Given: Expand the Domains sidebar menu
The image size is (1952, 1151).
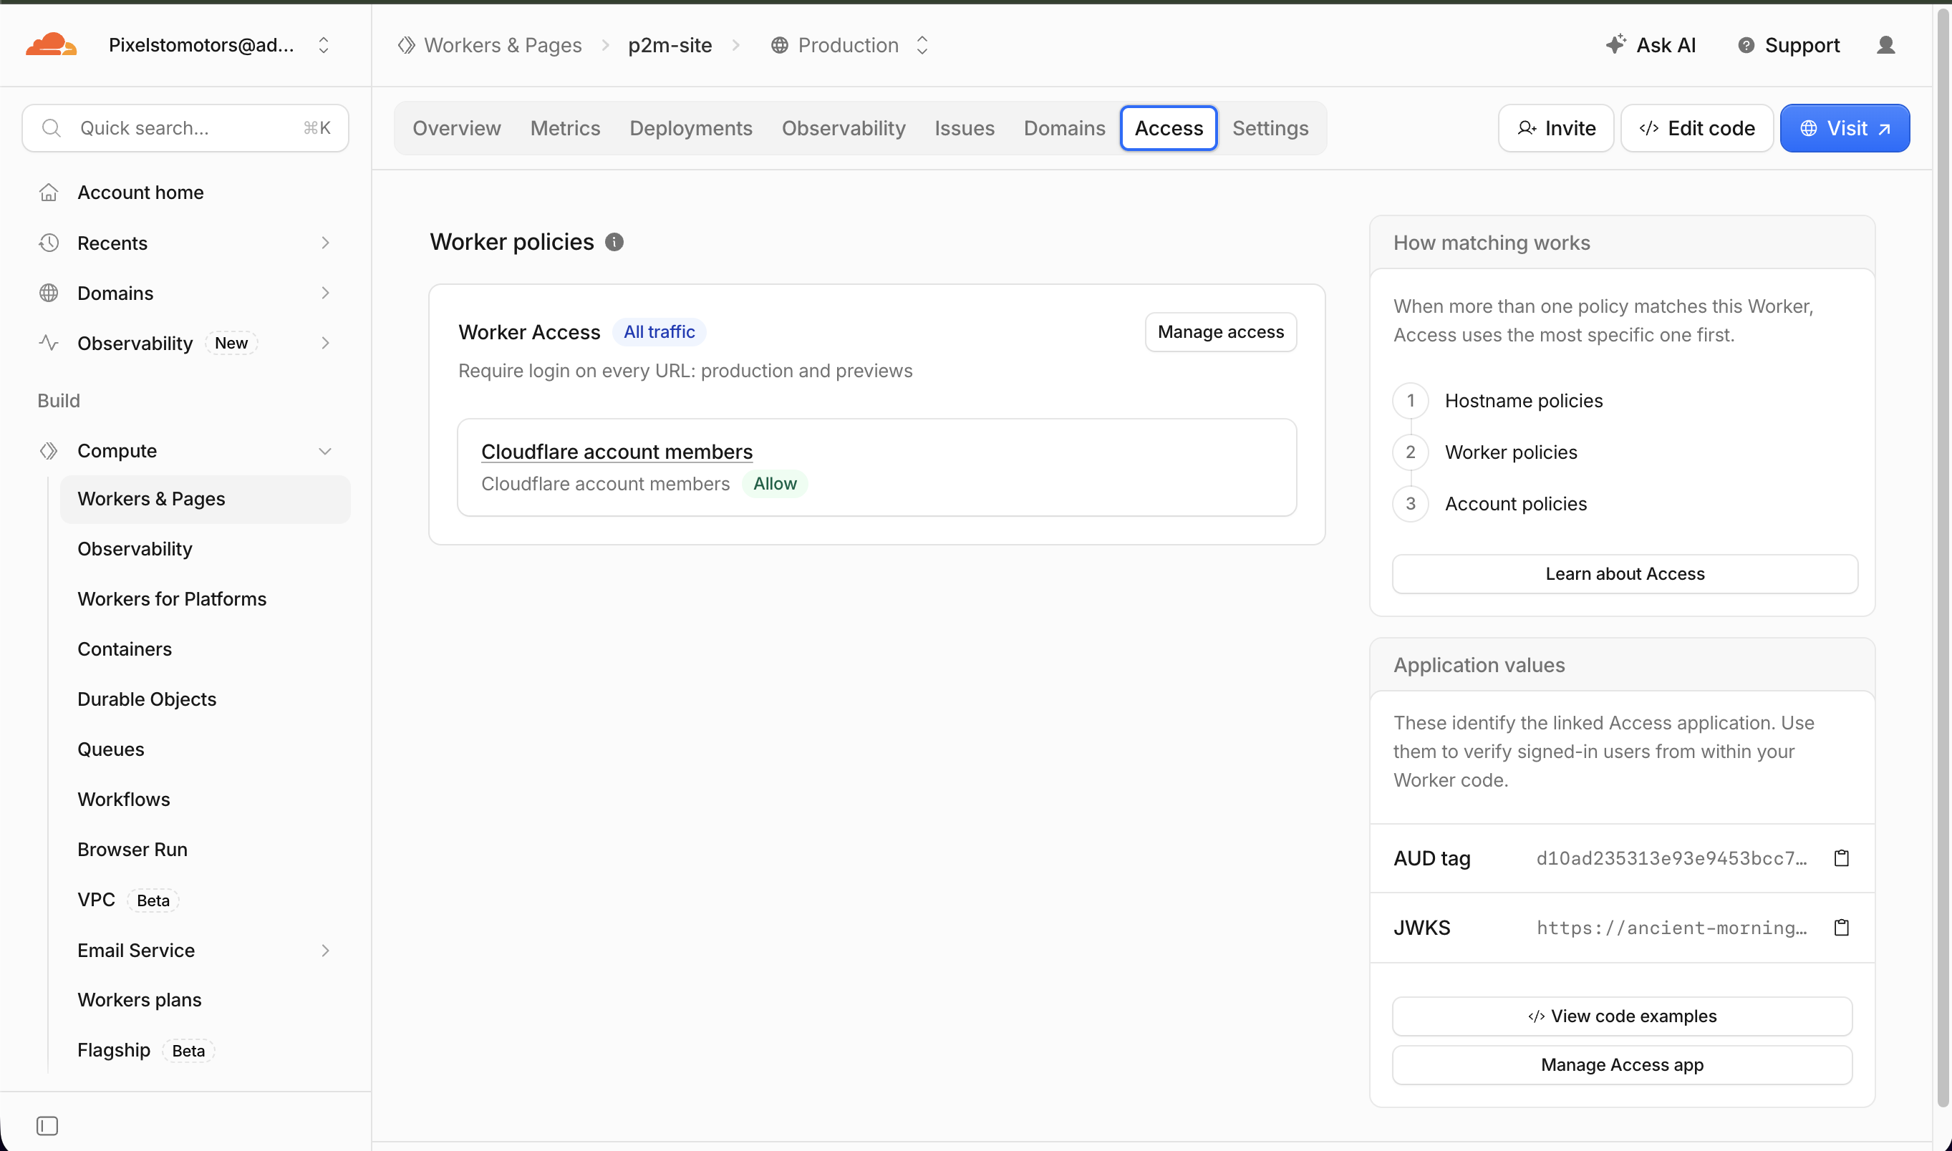Looking at the screenshot, I should 186,293.
